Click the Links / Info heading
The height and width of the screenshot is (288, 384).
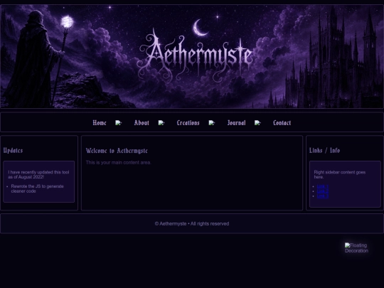click(x=324, y=150)
